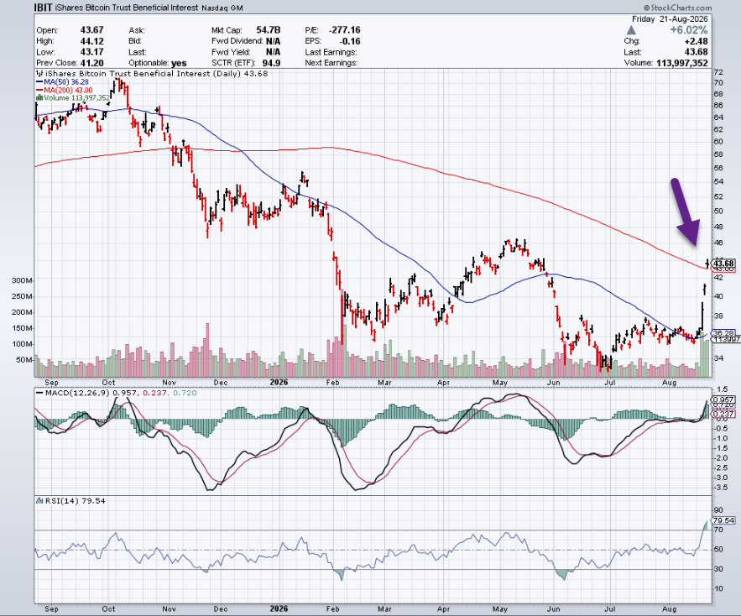Click the IBIT ticker symbol
The image size is (741, 616).
point(43,7)
